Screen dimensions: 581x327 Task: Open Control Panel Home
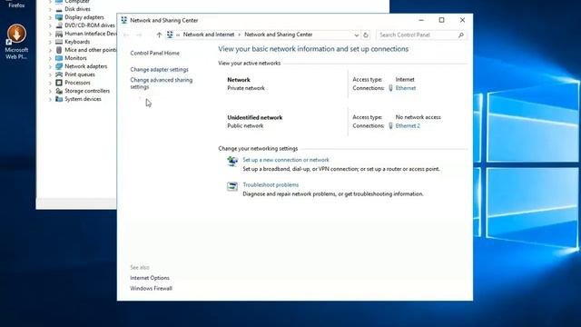155,53
